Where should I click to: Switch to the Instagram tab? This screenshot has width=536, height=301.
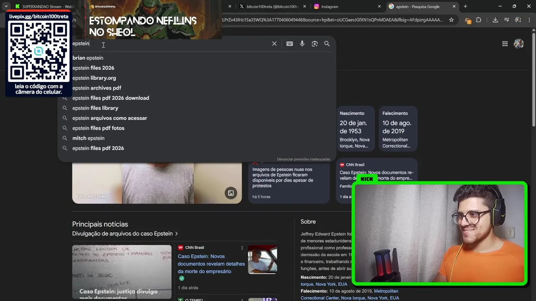(x=347, y=6)
